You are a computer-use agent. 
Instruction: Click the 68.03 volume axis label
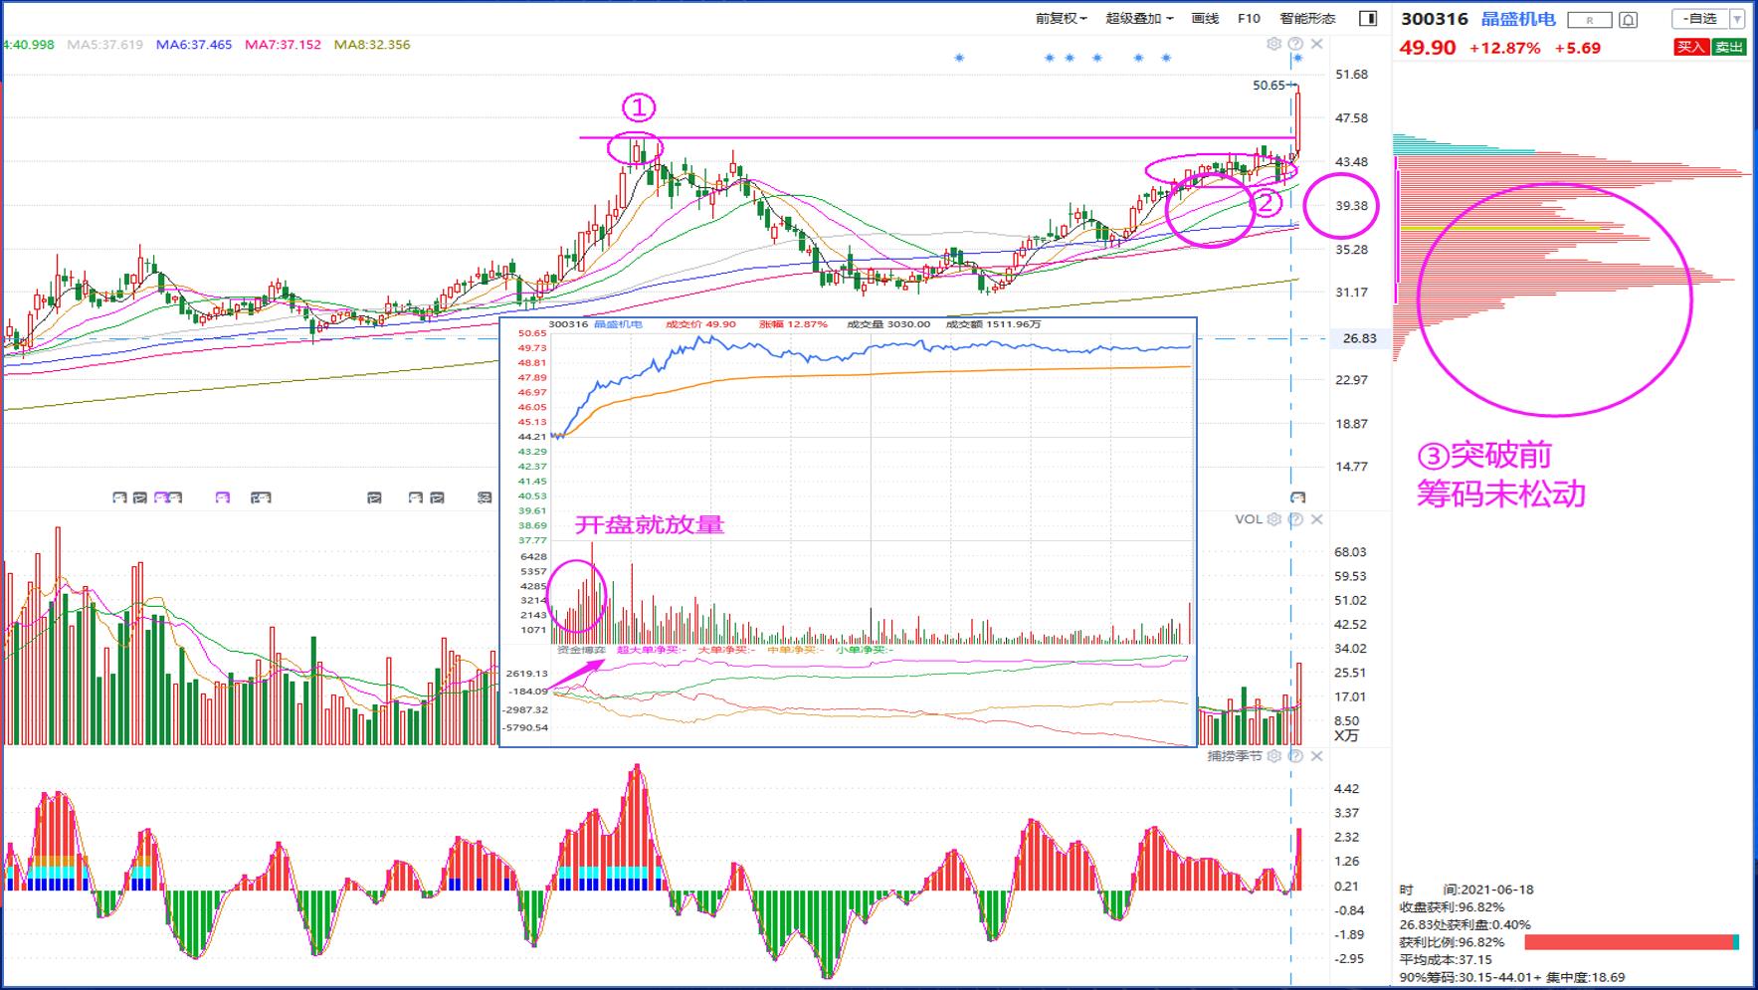[1350, 552]
